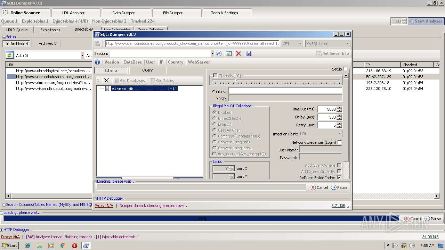Click the Get Databases toolbar button

[129, 81]
